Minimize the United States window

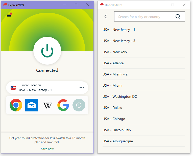click(161, 5)
